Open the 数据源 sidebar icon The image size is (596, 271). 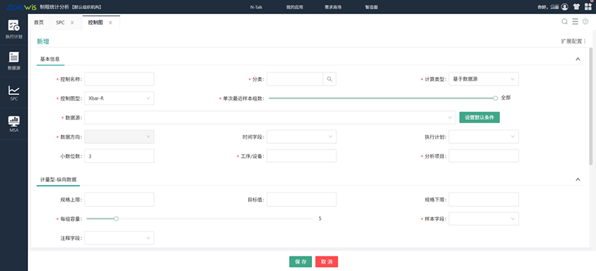coord(14,57)
